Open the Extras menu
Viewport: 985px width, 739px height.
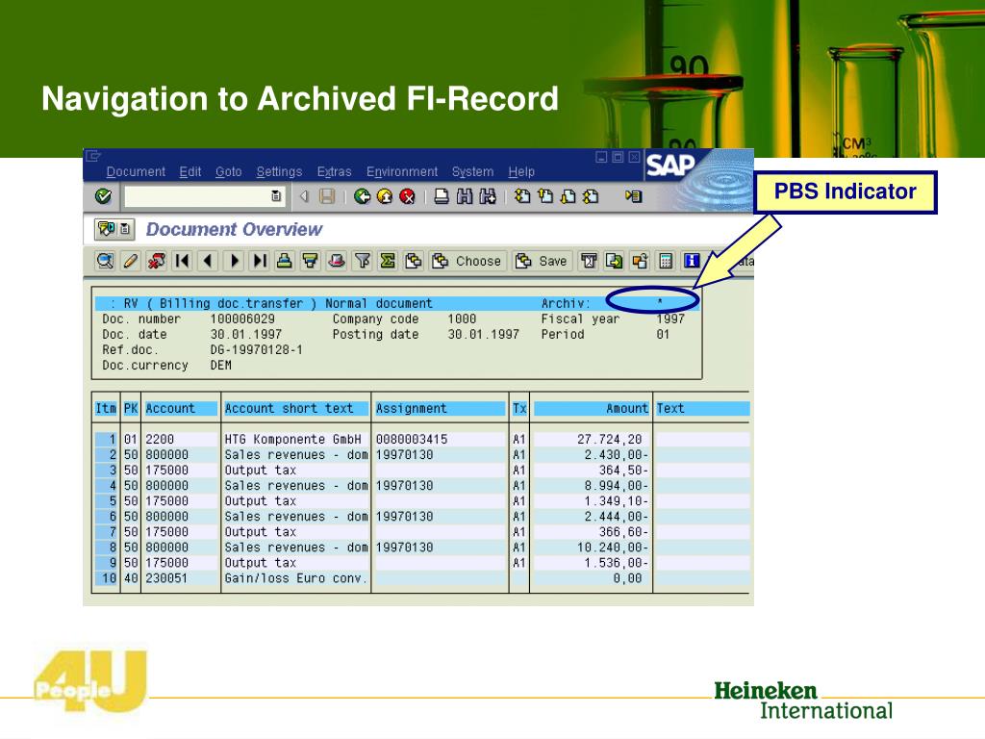coord(334,171)
